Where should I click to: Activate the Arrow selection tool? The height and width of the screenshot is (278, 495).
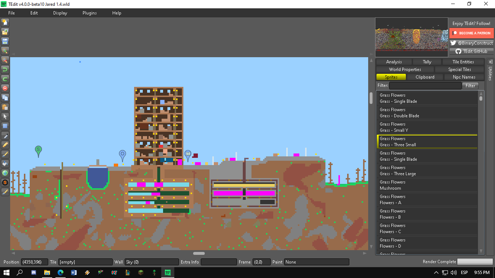(5, 116)
